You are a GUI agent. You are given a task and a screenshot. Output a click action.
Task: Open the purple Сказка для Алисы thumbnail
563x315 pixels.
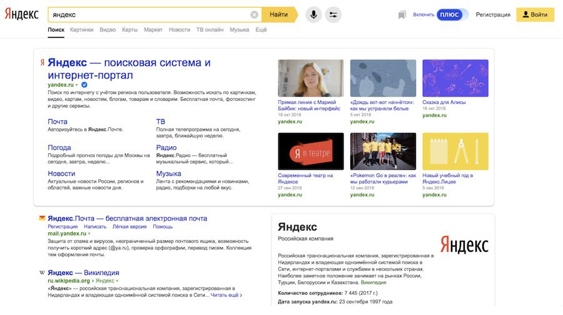click(x=455, y=78)
